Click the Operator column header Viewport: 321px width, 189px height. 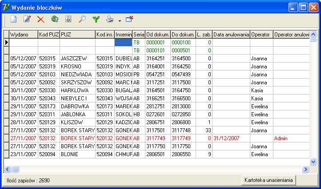tap(261, 35)
